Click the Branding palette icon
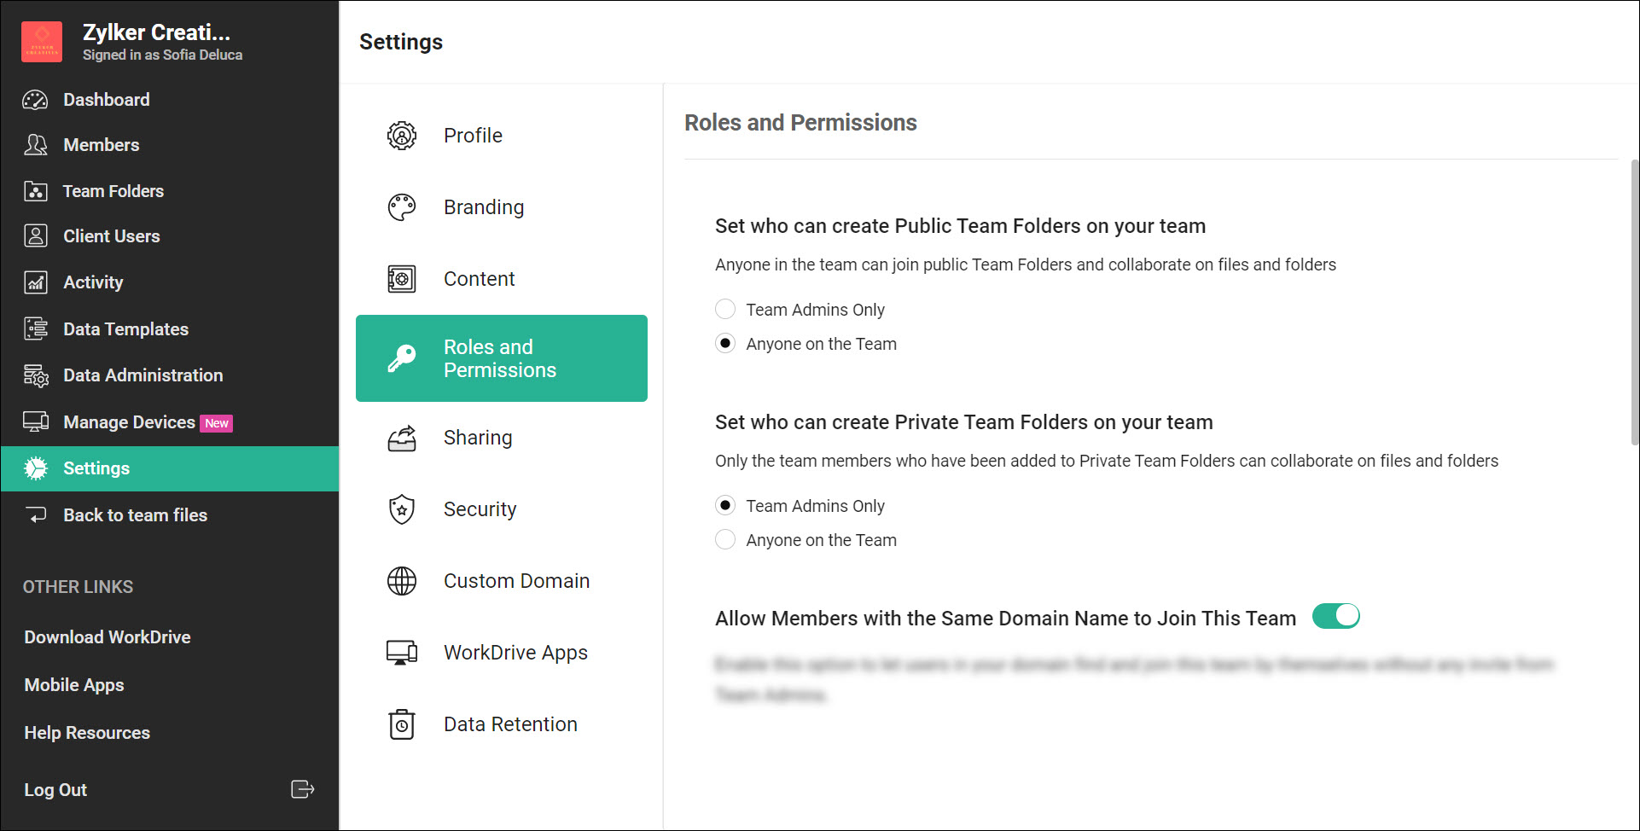 point(402,207)
